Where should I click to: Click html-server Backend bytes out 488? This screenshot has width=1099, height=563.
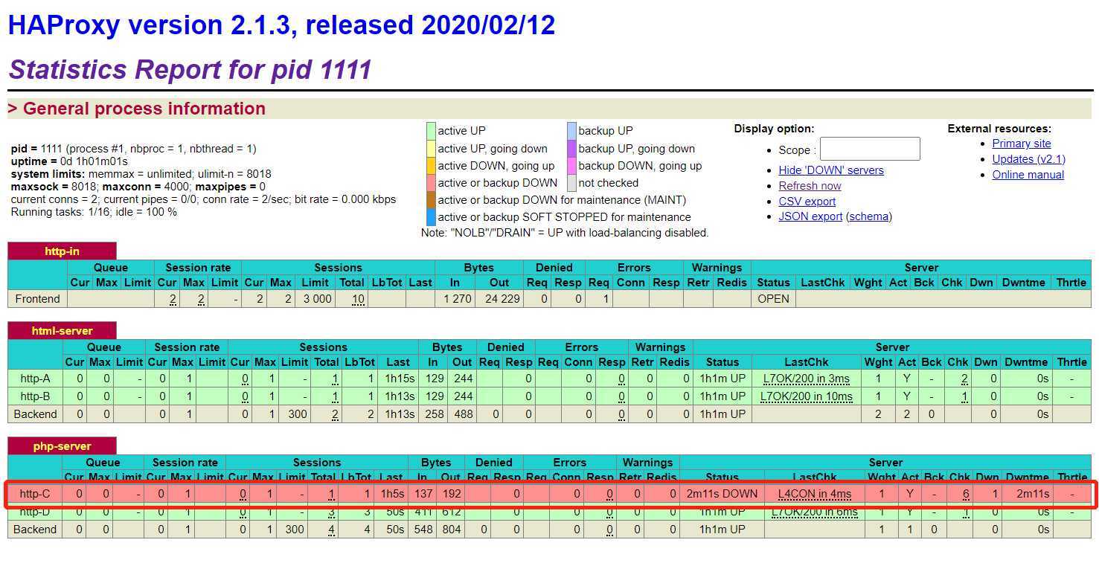coord(462,414)
